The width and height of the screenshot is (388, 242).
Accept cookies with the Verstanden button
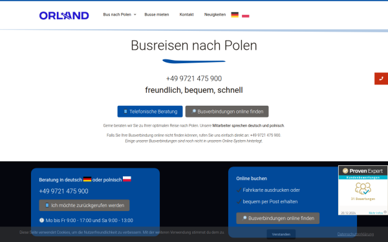coord(281,234)
